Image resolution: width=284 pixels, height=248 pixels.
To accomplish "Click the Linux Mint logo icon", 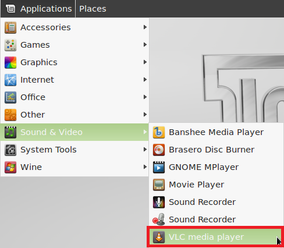I will point(10,9).
